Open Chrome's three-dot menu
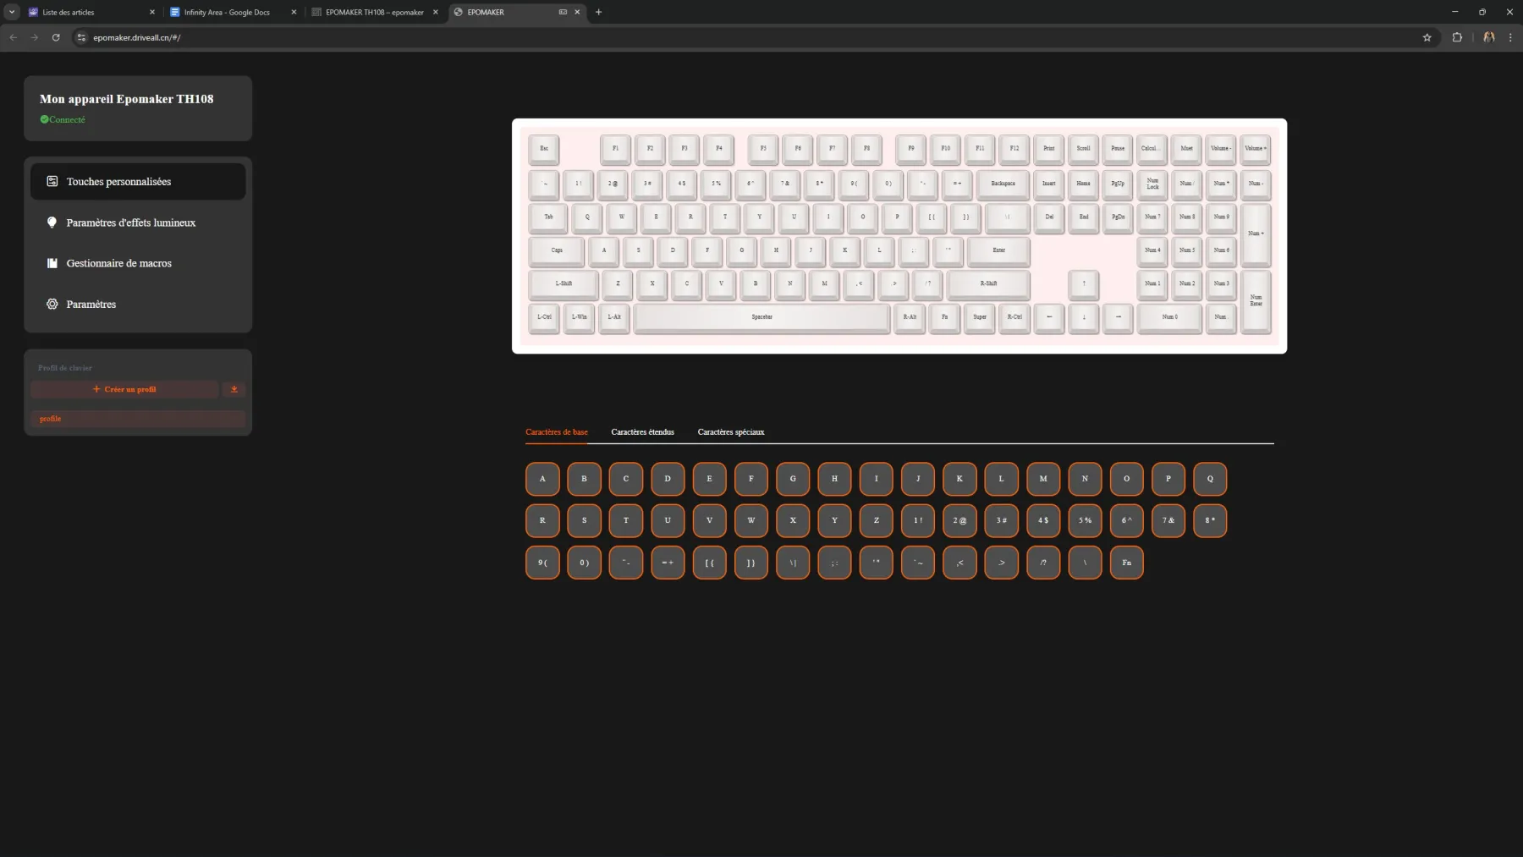1523x857 pixels. (1511, 37)
